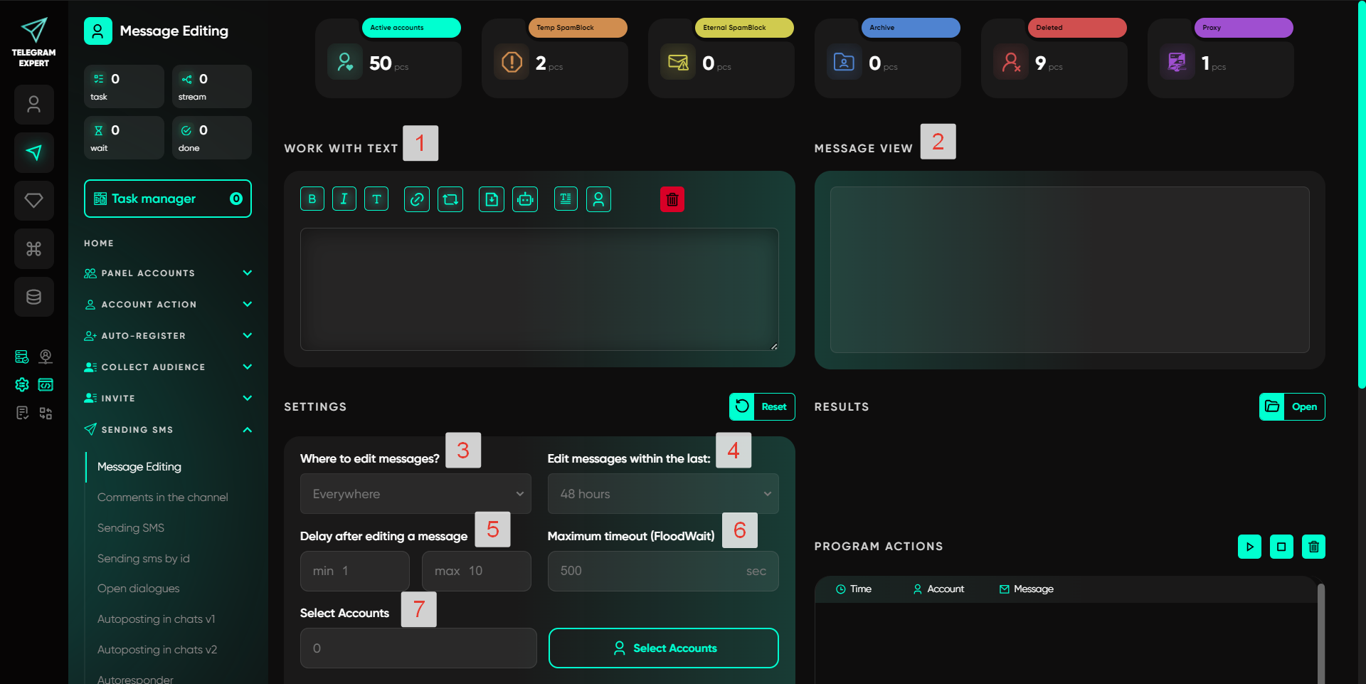
Task: Click the red trash icon to clear text
Action: coord(672,199)
